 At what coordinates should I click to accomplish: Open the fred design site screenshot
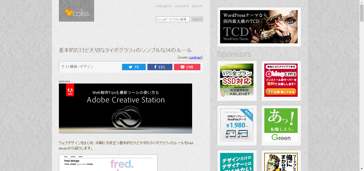pos(108,163)
